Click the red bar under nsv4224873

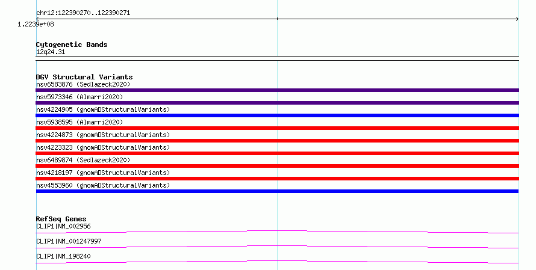tap(277, 141)
